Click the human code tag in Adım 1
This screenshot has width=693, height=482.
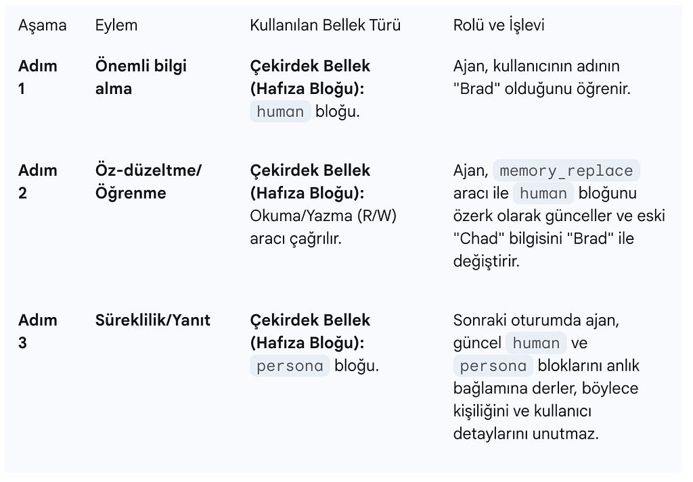280,112
